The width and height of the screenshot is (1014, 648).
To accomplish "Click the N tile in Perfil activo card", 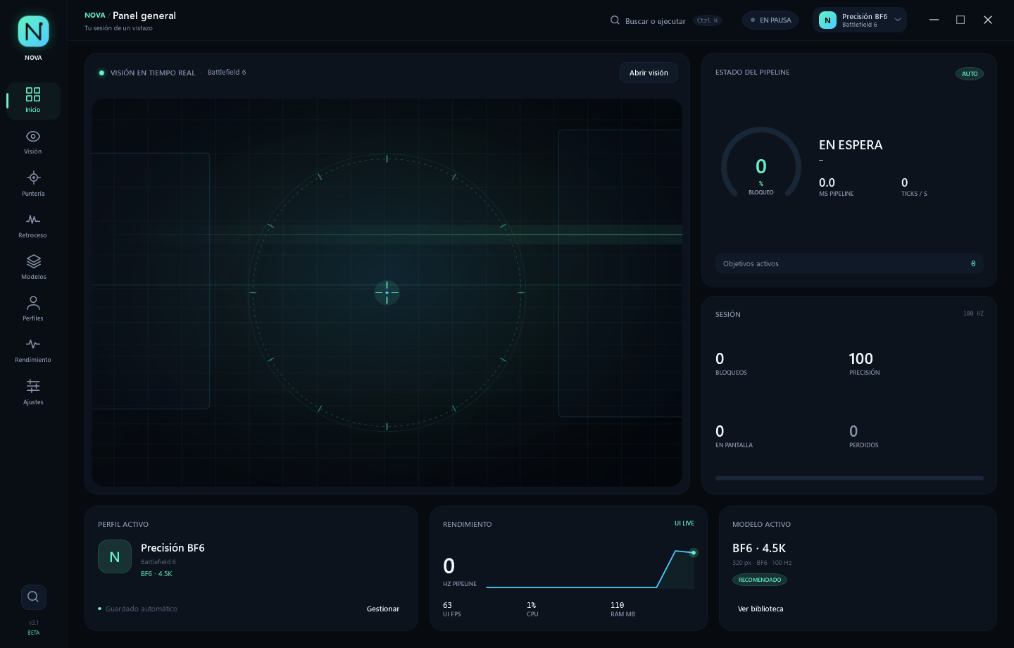I will 115,556.
